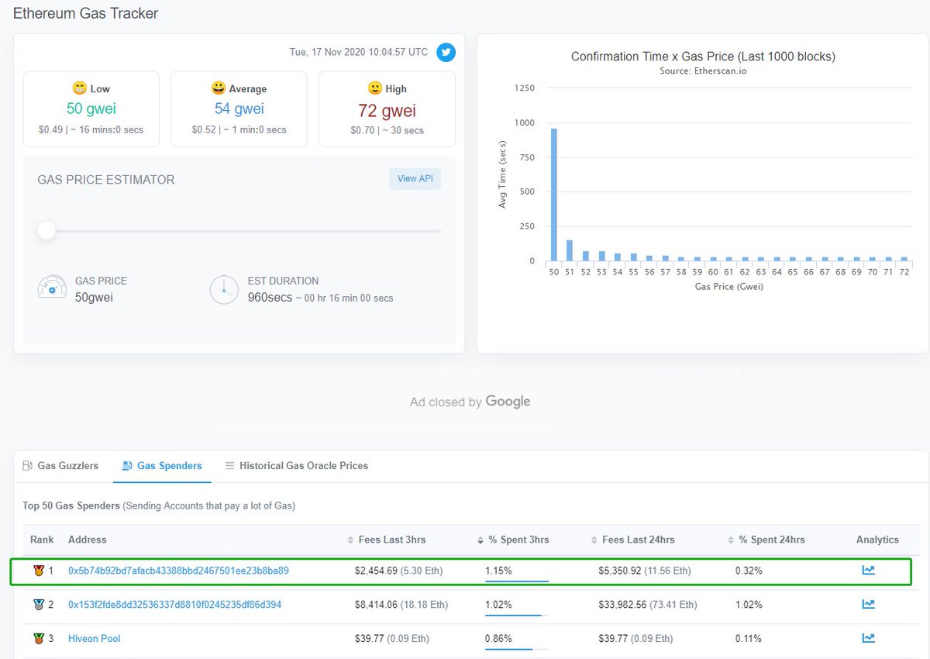The image size is (930, 659).
Task: Click the rank 1 medal icon
Action: (39, 571)
